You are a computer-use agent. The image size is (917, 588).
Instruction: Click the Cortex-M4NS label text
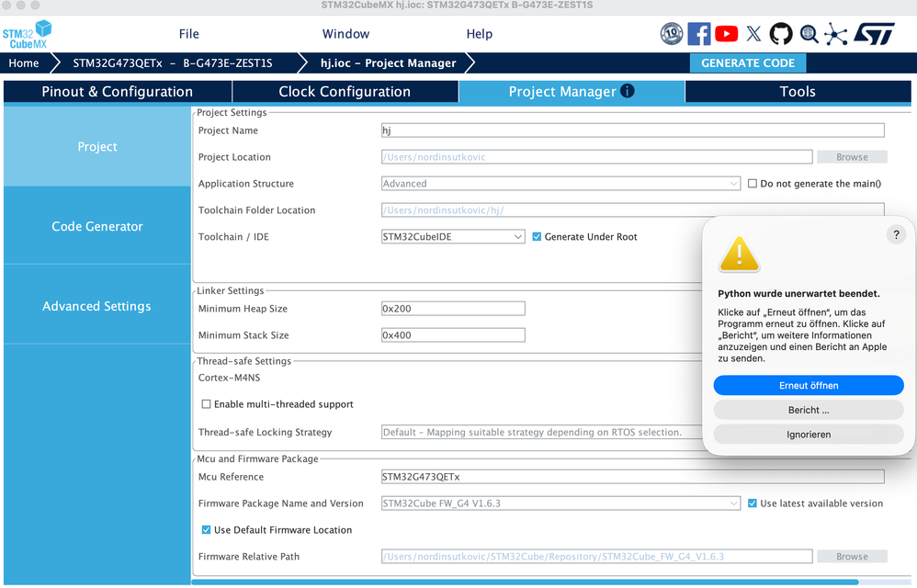pyautogui.click(x=230, y=378)
